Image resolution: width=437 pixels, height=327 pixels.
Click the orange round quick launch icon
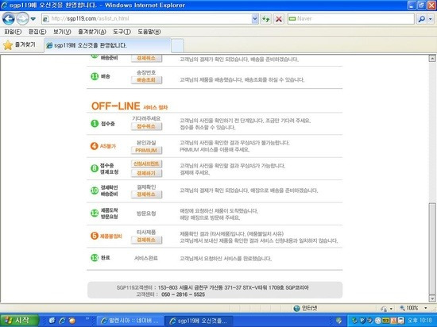(72, 321)
